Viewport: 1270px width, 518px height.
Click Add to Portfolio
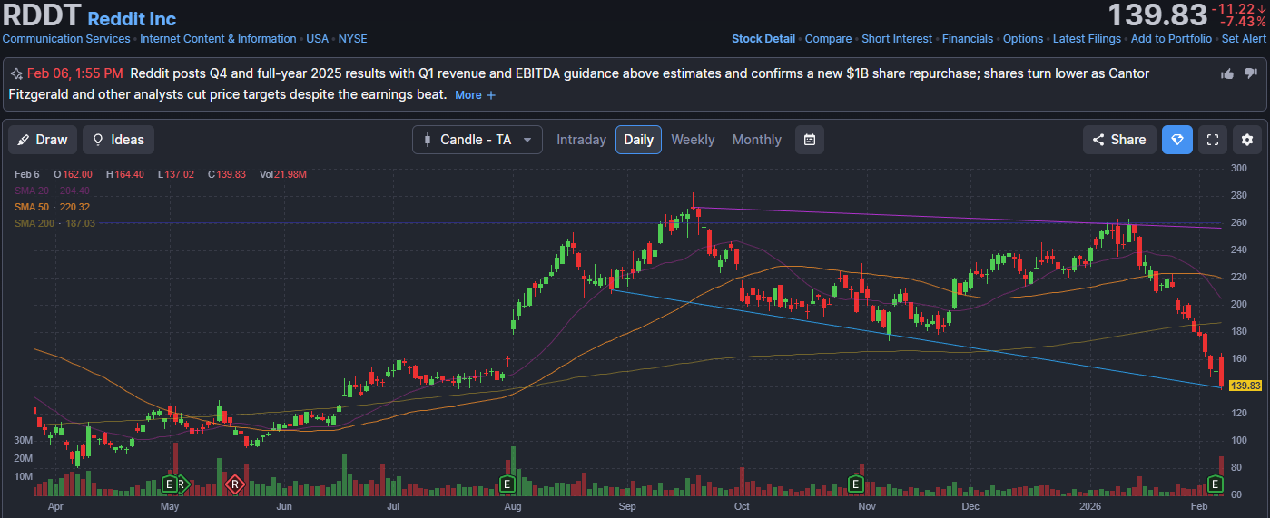click(x=1171, y=39)
